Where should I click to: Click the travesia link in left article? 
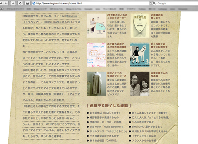pyautogui.click(x=72, y=16)
